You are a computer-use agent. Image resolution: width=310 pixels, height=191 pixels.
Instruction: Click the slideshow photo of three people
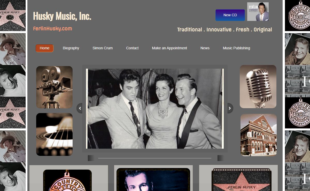click(x=155, y=109)
